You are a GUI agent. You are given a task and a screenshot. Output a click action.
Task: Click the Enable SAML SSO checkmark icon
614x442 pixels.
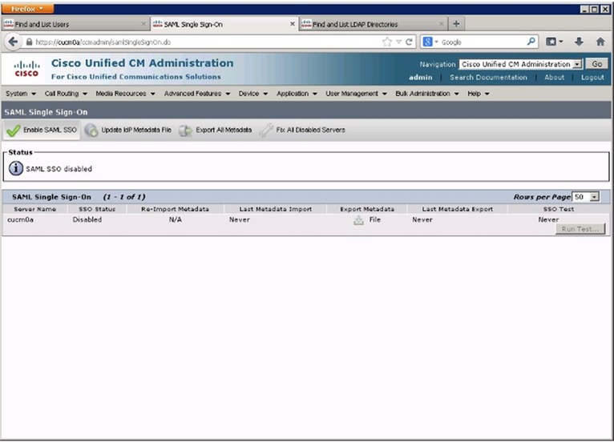[14, 131]
